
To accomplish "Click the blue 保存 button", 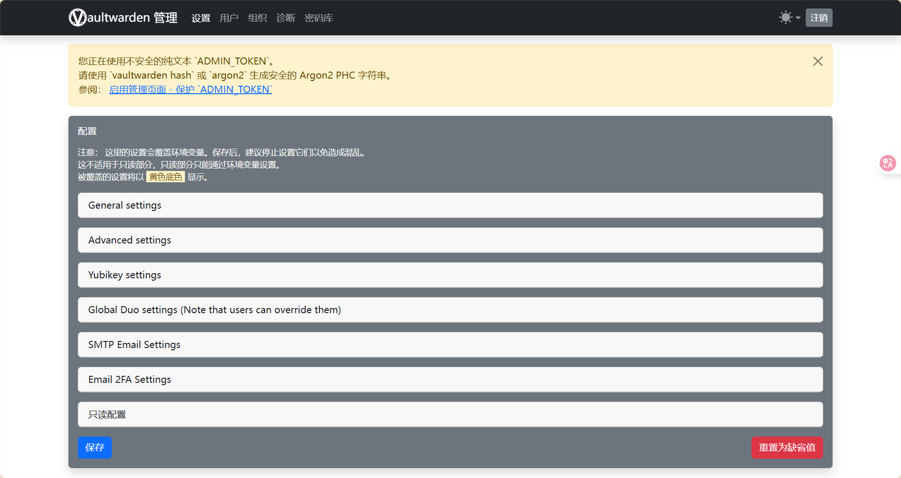I will 95,447.
